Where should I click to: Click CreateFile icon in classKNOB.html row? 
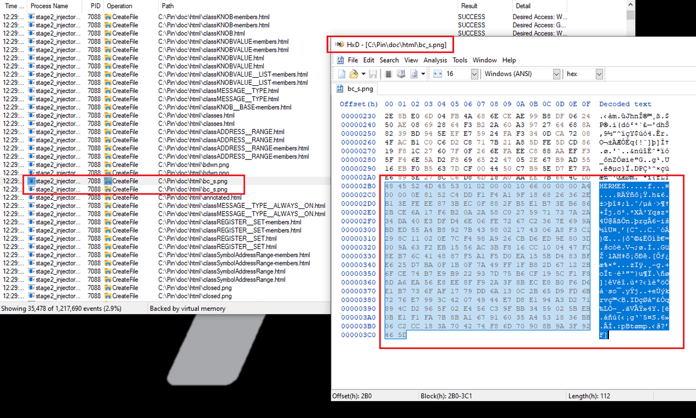[108, 33]
